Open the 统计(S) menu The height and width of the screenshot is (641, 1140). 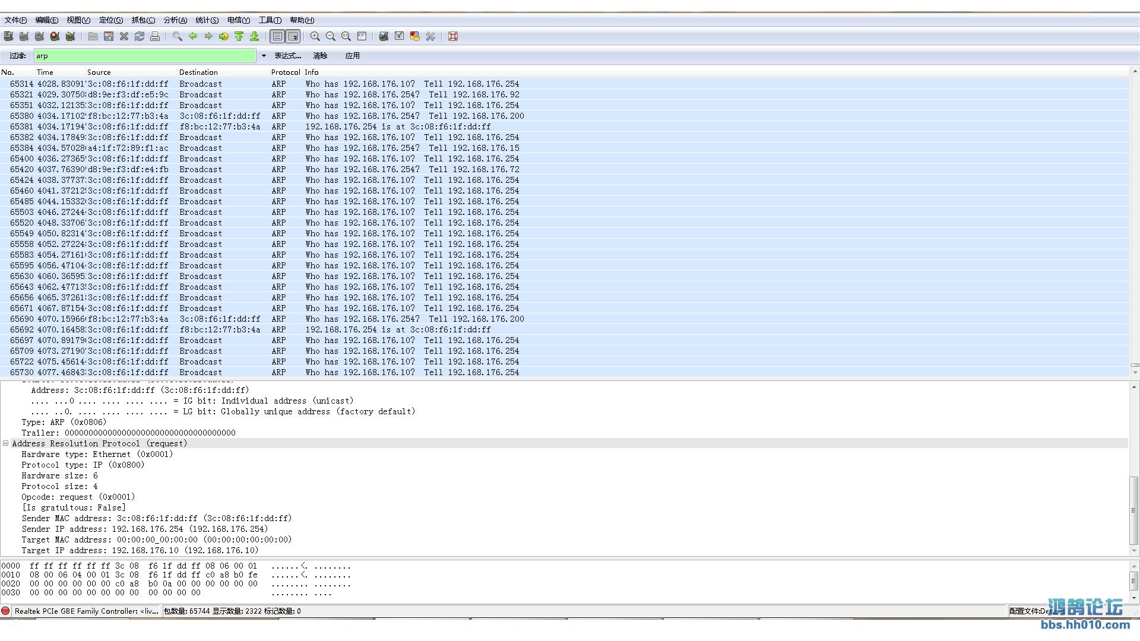[207, 20]
